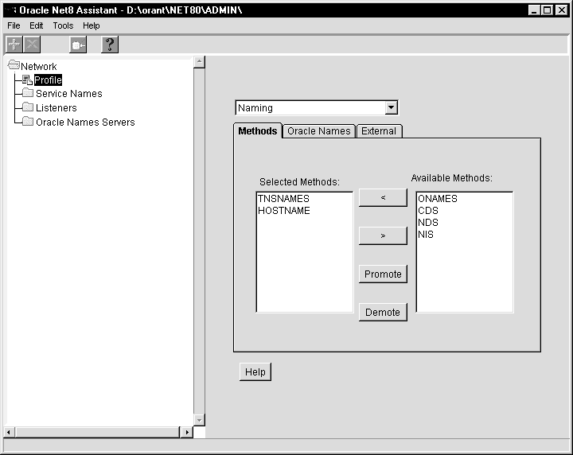The image size is (573, 455).
Task: Close the Net8 Assistant window
Action: tap(561, 10)
